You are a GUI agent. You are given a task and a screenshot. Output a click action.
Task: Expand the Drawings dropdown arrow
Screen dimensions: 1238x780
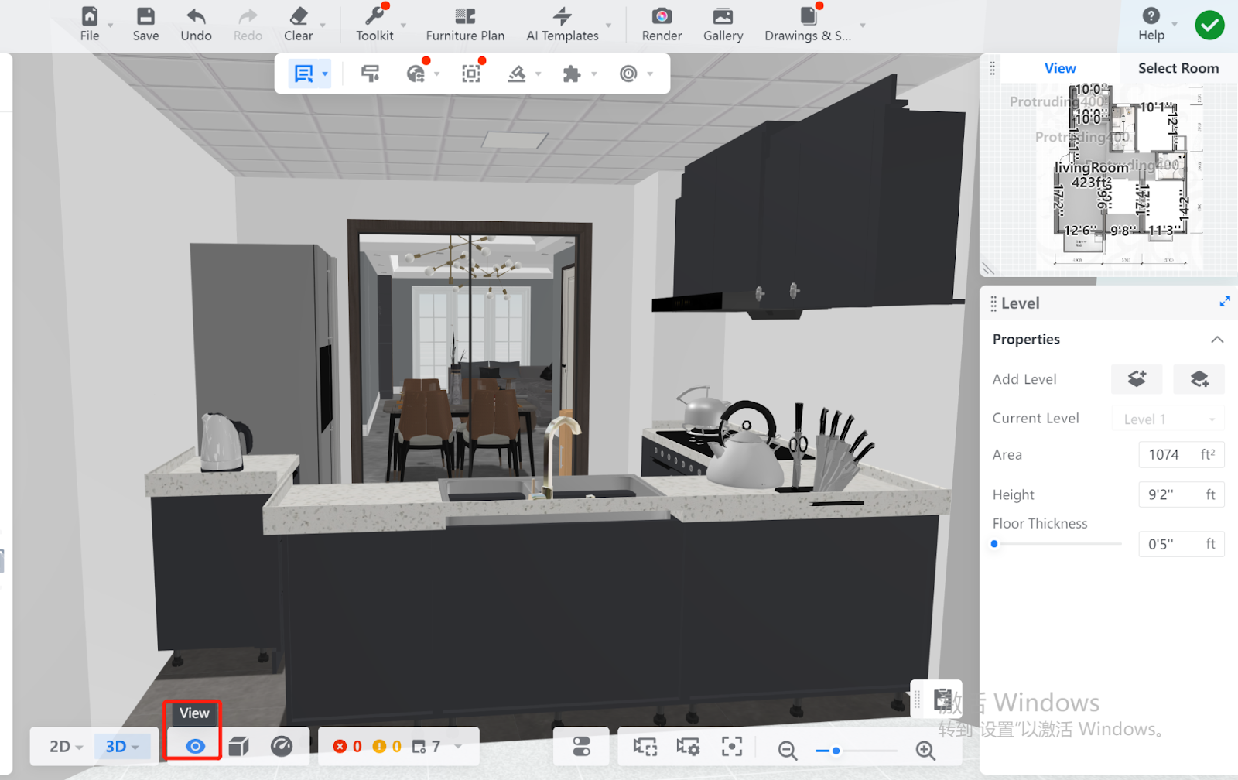[863, 25]
